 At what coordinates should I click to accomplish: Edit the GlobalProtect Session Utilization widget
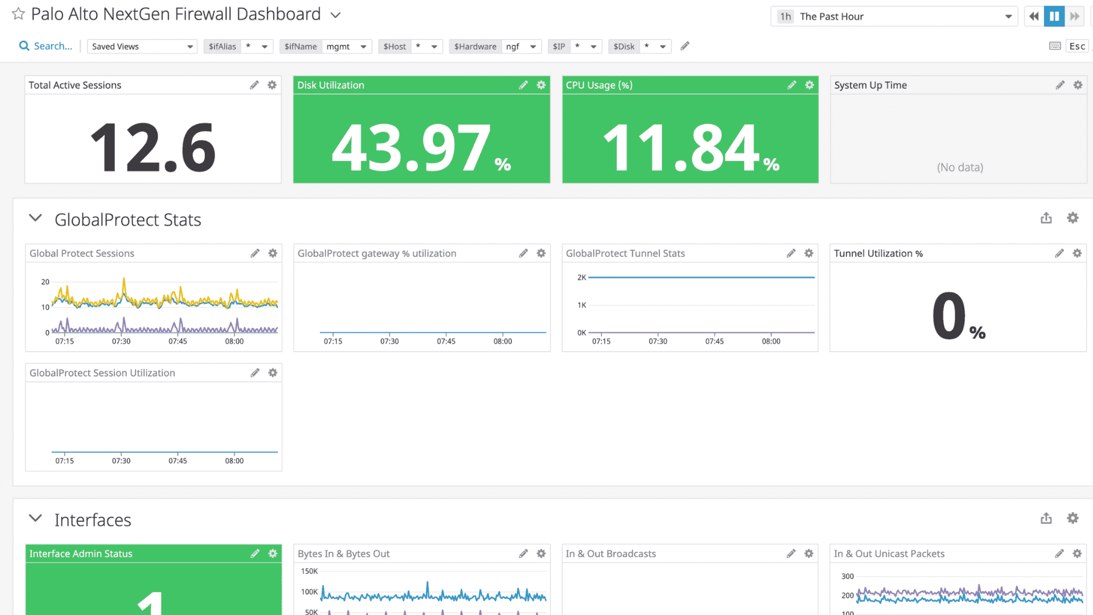coord(255,373)
